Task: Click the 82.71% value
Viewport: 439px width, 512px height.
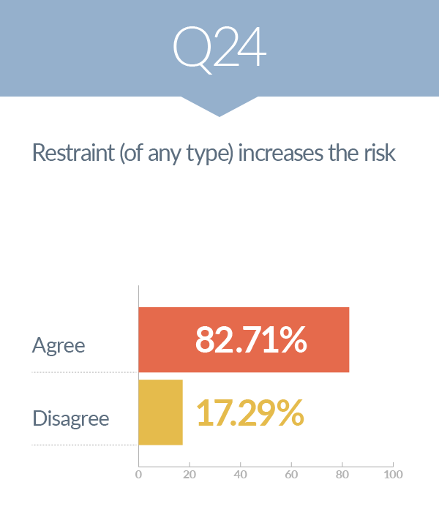Action: 251,340
